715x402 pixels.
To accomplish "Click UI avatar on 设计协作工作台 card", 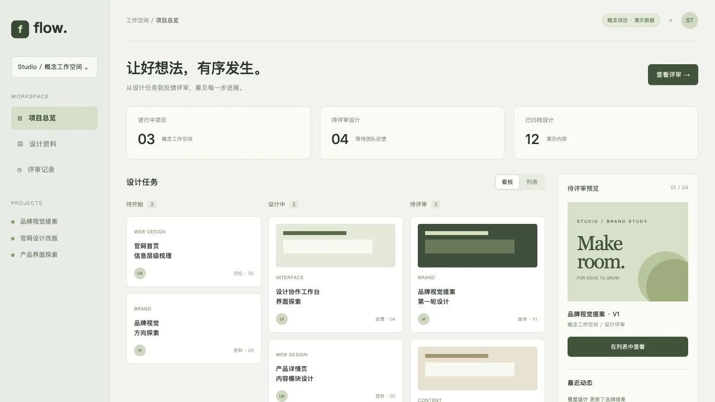I will coord(282,319).
